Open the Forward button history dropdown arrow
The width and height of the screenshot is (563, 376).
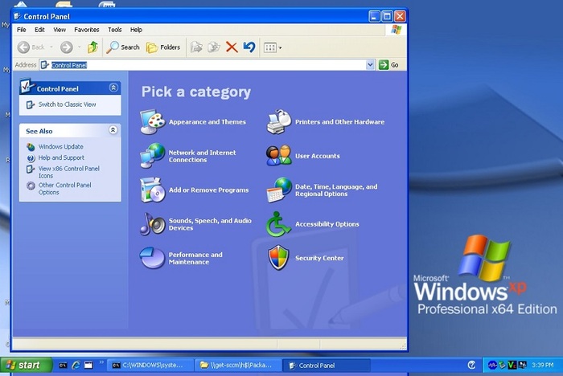click(80, 47)
